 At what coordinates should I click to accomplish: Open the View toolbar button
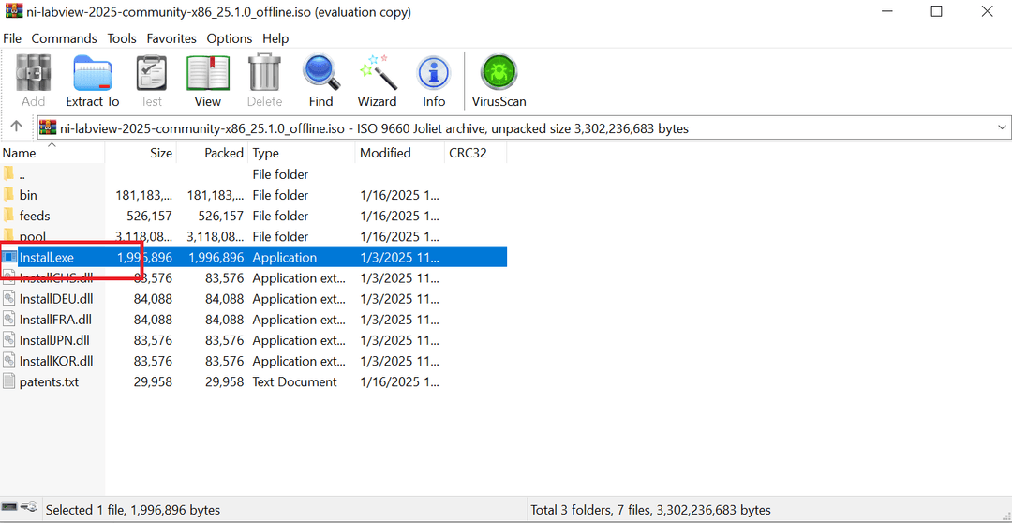(207, 81)
